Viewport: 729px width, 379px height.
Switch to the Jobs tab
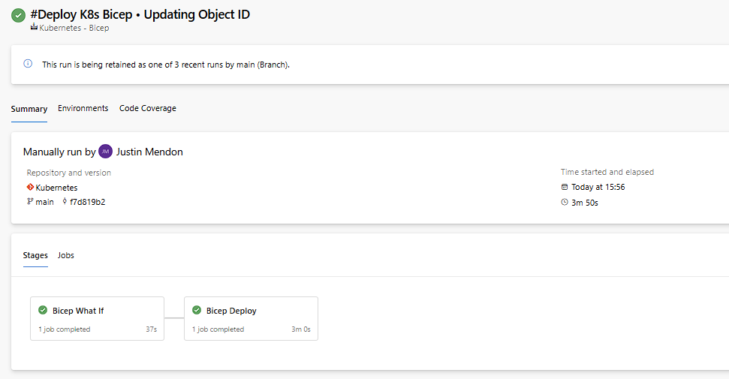coord(66,255)
